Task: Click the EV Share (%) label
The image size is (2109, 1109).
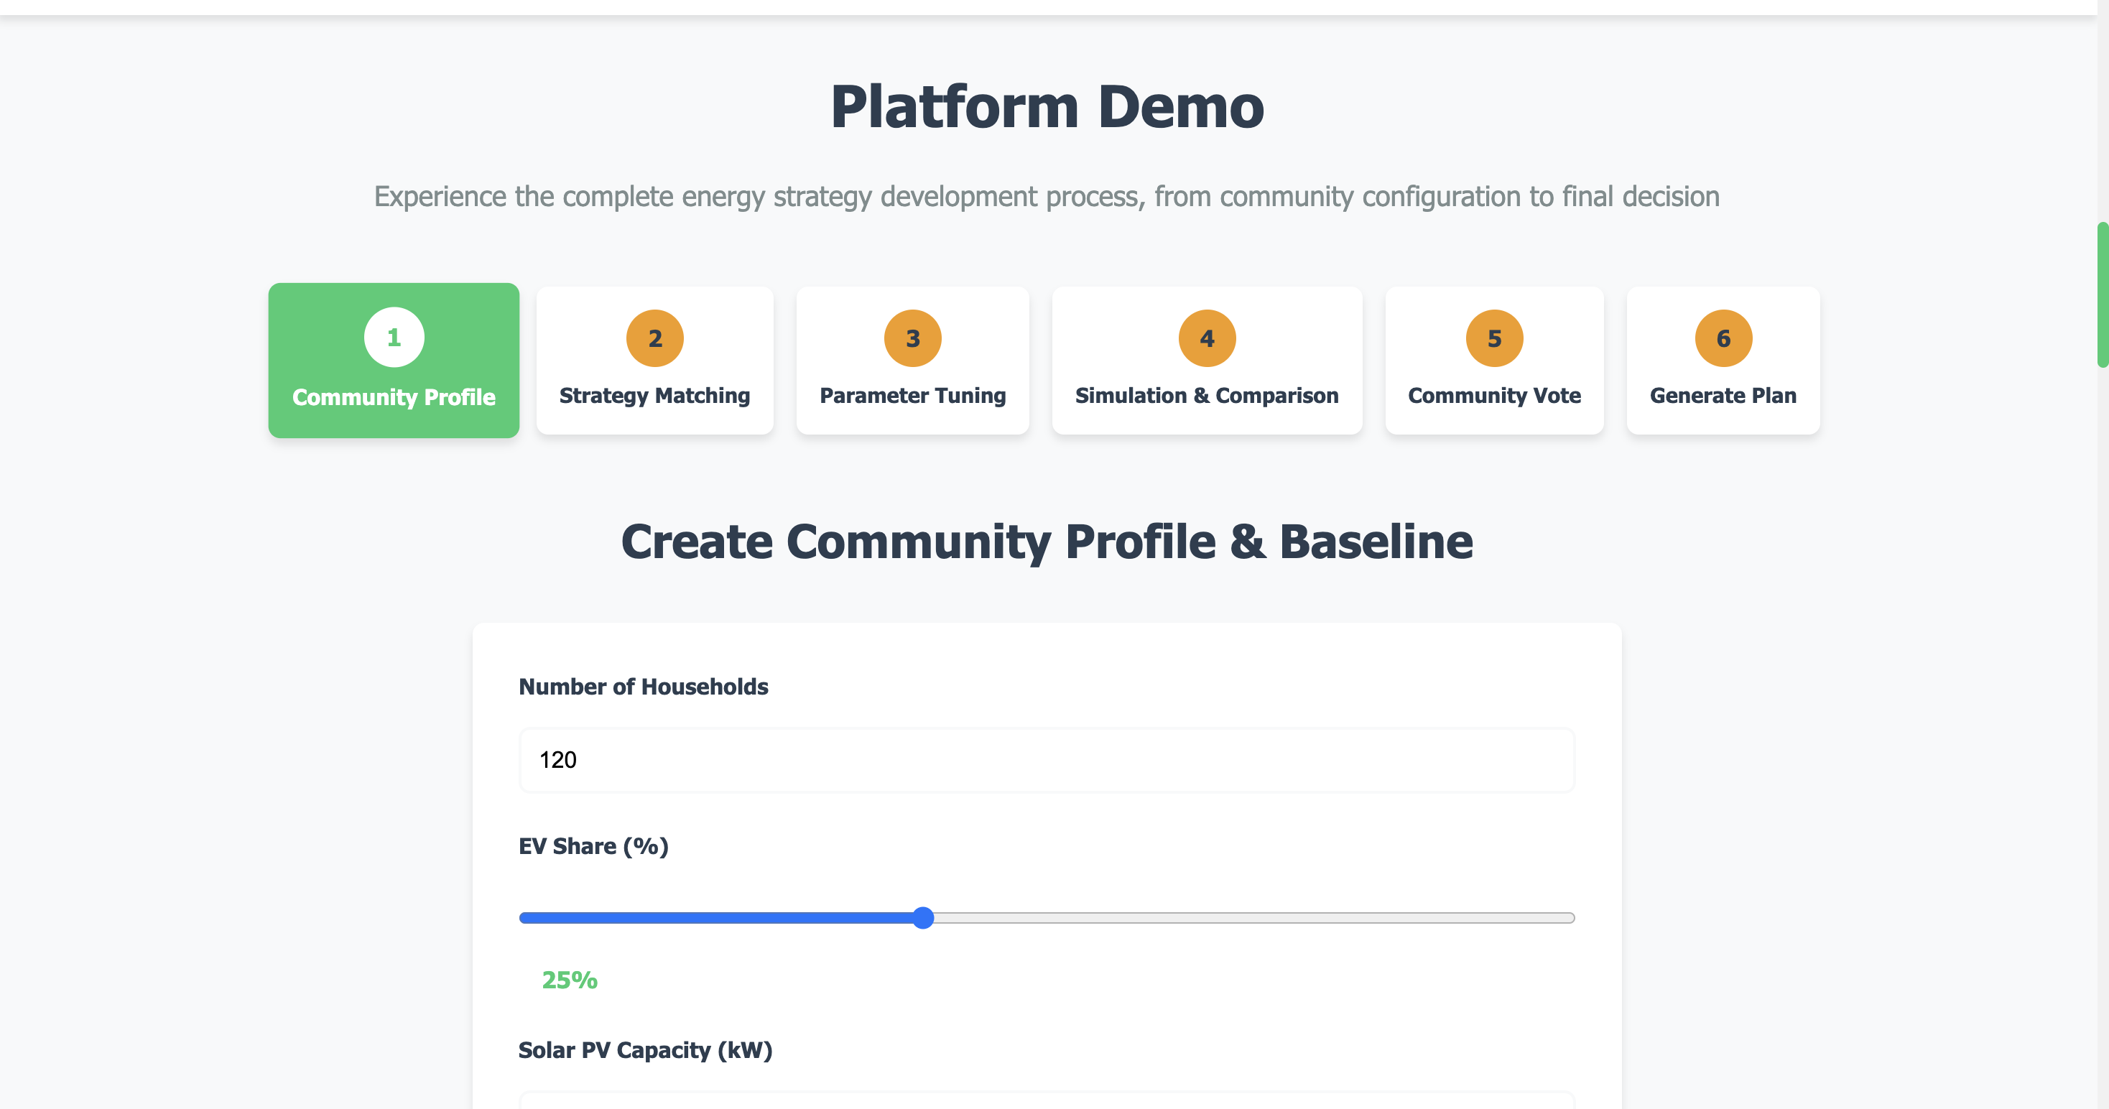Action: (x=593, y=846)
